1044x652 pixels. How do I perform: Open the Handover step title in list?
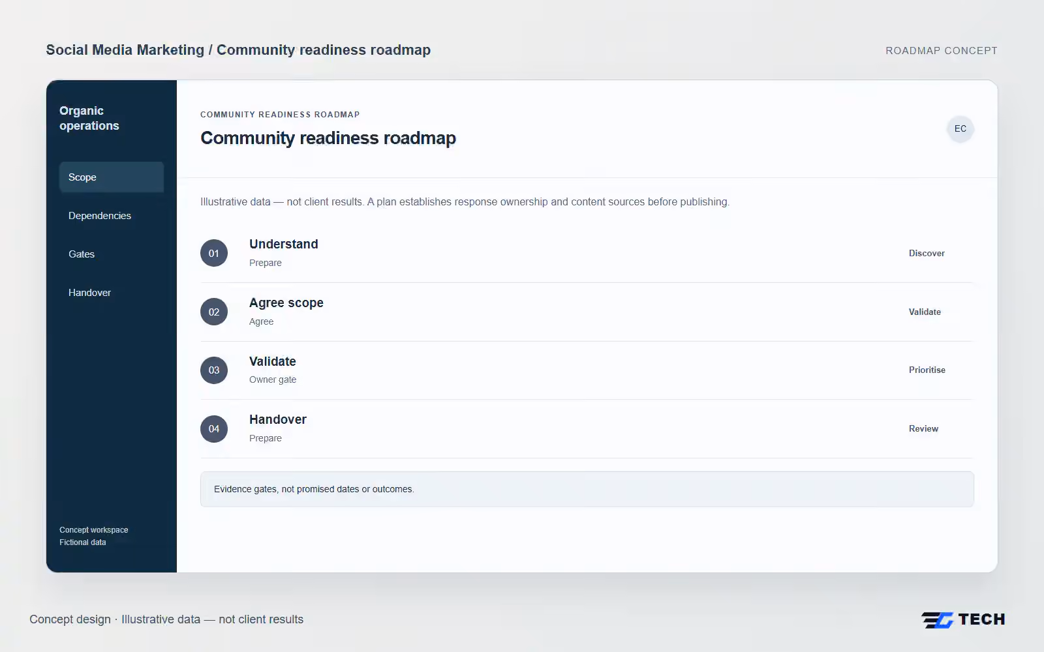[x=278, y=419]
